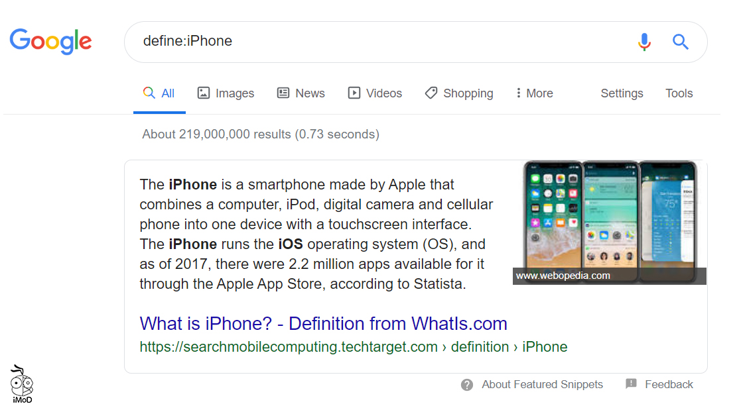Switch to the Videos tab
The height and width of the screenshot is (412, 743).
[383, 93]
